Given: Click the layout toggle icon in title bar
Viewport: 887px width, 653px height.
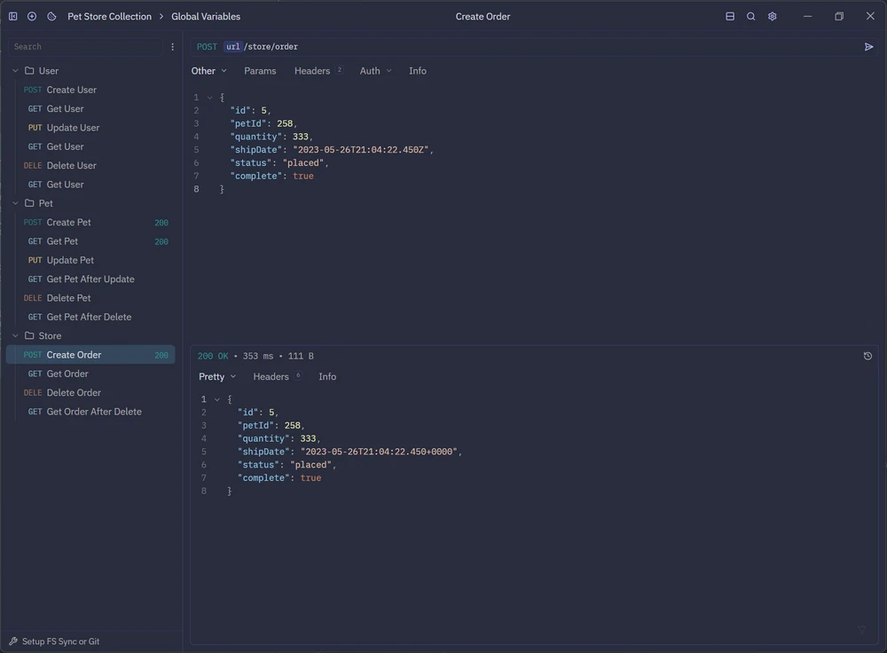Looking at the screenshot, I should click(730, 16).
